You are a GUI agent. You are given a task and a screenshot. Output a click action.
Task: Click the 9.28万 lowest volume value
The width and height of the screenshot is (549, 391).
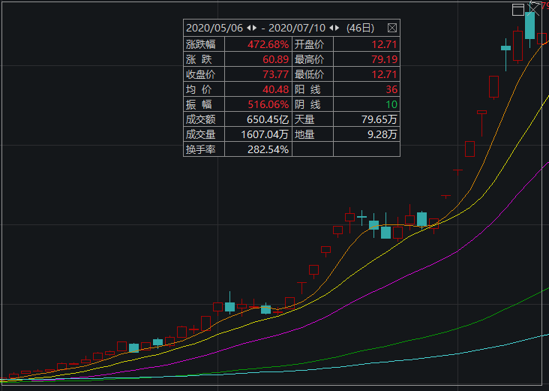click(x=382, y=134)
